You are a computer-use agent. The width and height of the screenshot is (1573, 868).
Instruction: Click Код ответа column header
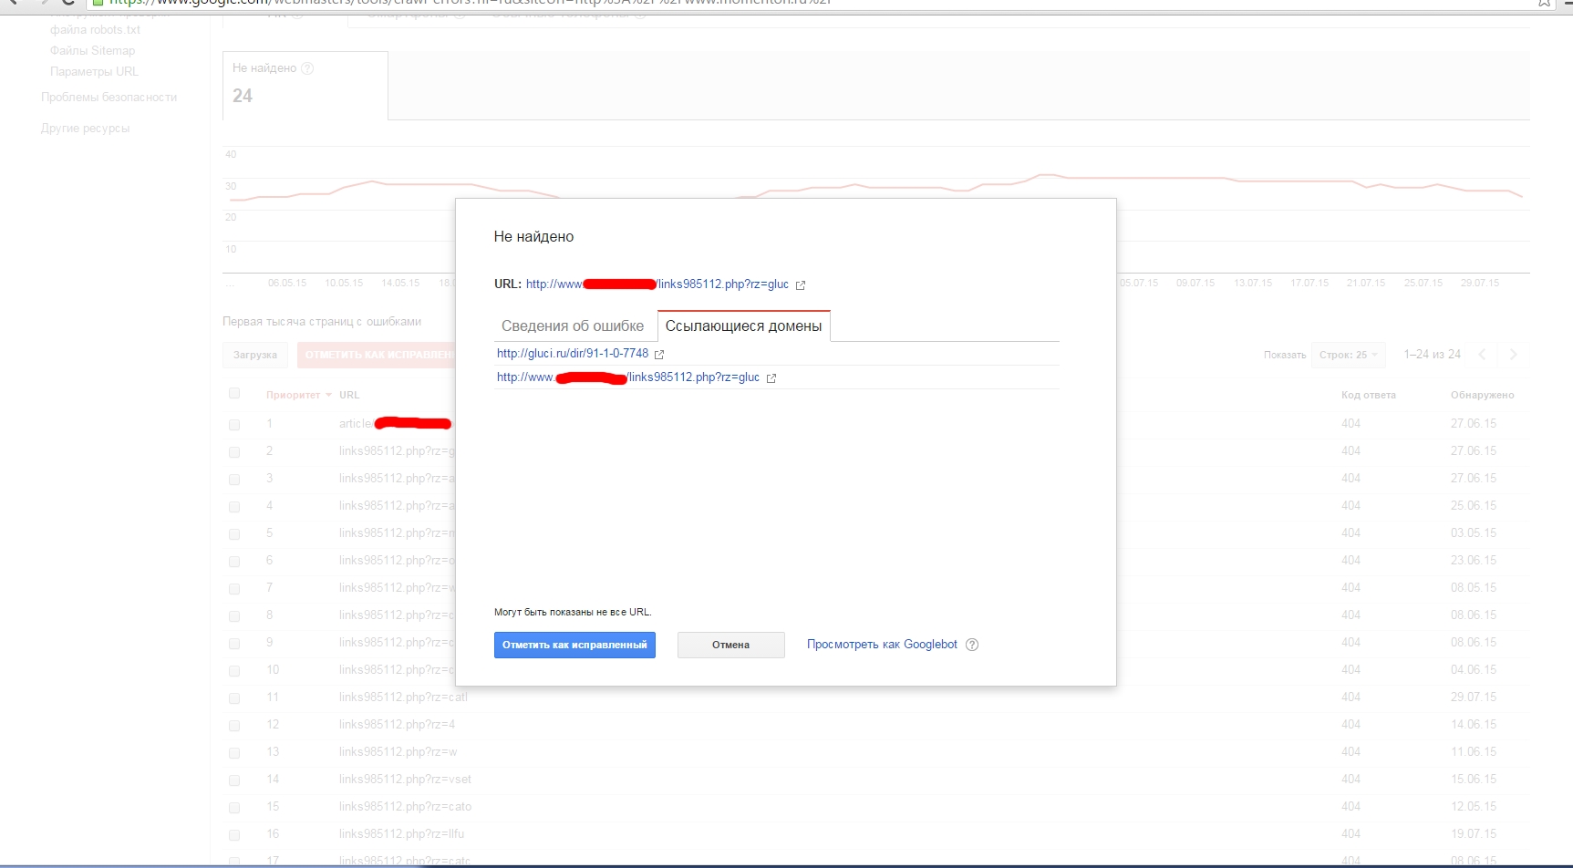[1368, 396]
